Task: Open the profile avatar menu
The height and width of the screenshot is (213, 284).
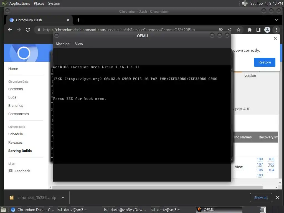Action: click(x=267, y=30)
